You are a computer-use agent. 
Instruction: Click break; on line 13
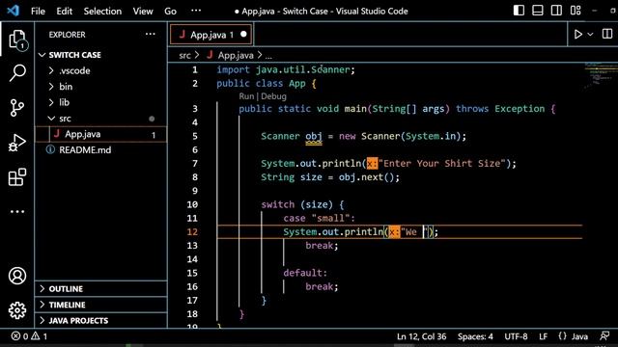click(x=322, y=246)
